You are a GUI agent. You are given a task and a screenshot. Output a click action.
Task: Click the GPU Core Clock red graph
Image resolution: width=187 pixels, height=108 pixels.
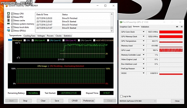point(171,32)
